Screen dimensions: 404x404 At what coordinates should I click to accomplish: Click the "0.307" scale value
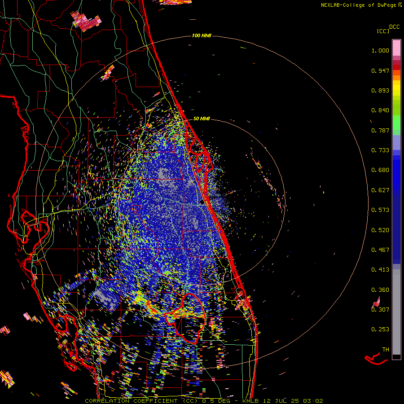pyautogui.click(x=380, y=310)
